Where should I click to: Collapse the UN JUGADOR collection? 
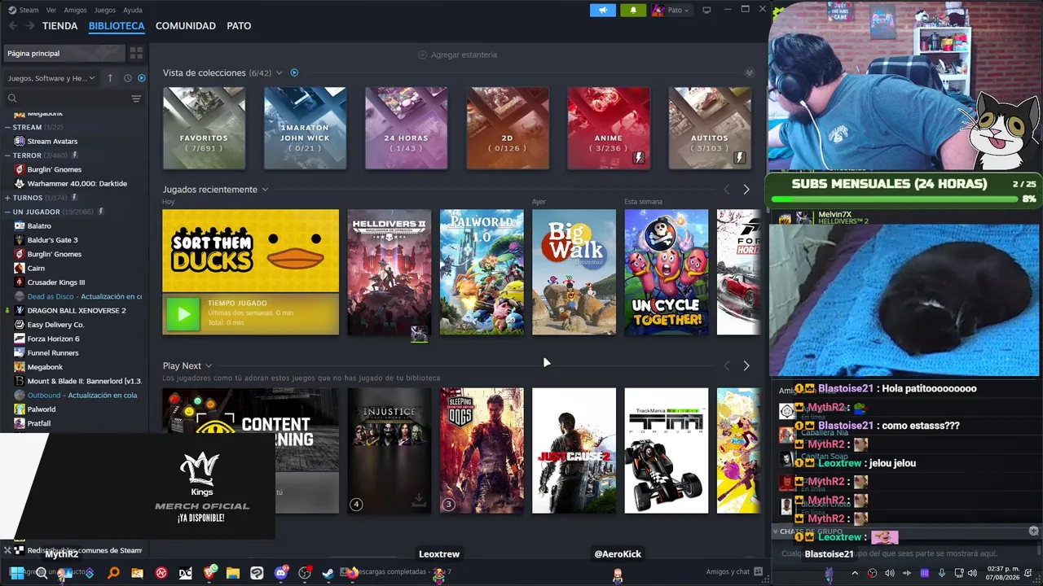8,212
